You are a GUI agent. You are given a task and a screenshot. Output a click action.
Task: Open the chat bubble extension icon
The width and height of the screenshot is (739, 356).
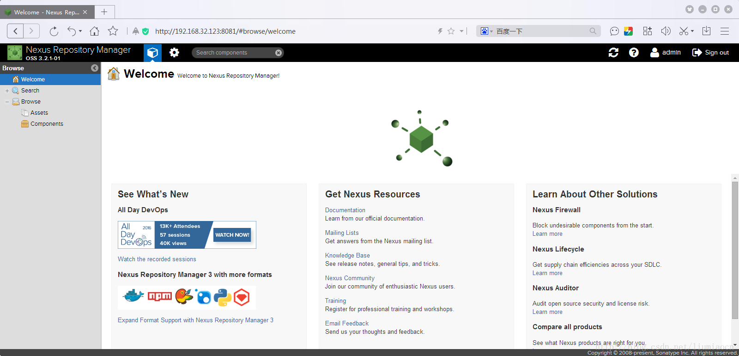(614, 31)
